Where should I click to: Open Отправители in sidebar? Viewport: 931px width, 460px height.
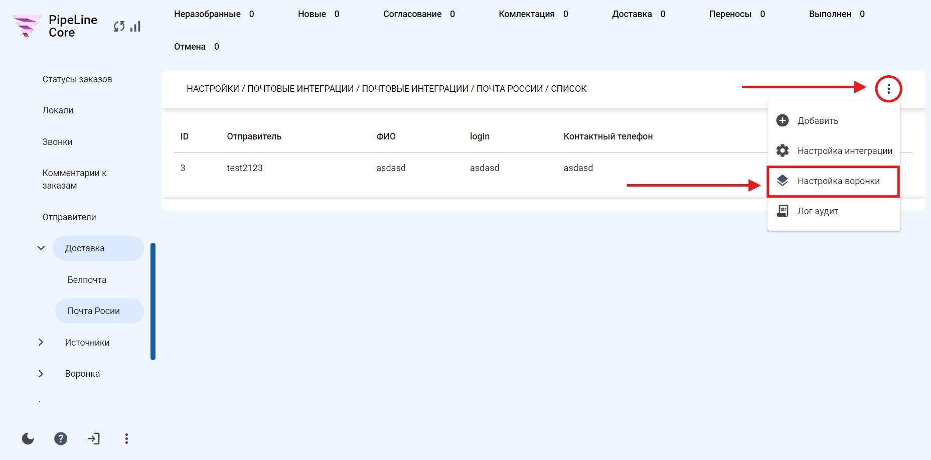pyautogui.click(x=69, y=217)
